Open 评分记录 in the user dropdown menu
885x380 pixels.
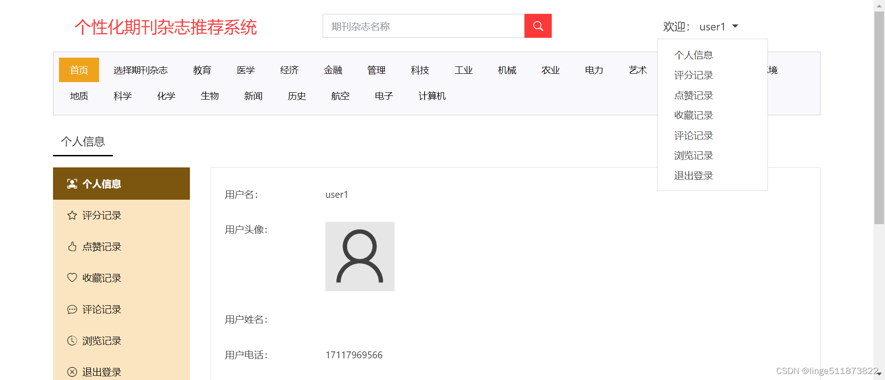click(x=693, y=75)
